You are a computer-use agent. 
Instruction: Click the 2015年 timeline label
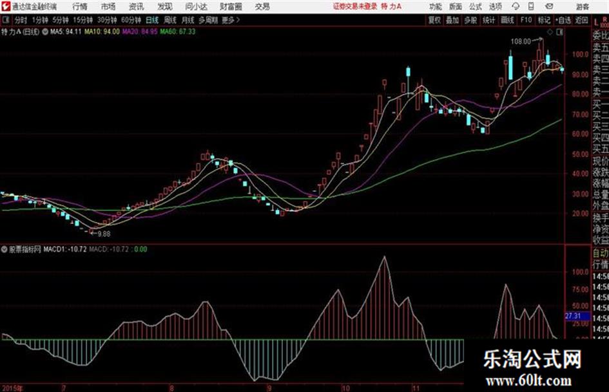(12, 387)
